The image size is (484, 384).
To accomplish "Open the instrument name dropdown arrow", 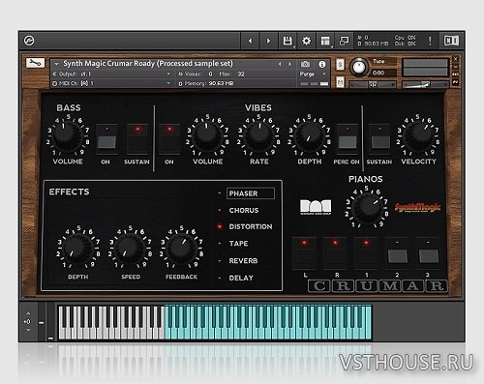I will pyautogui.click(x=56, y=64).
